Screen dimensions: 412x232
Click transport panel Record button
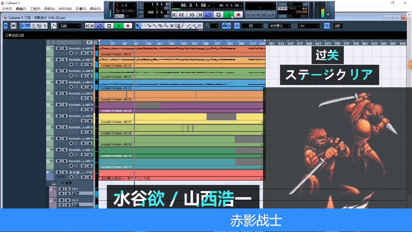click(238, 15)
